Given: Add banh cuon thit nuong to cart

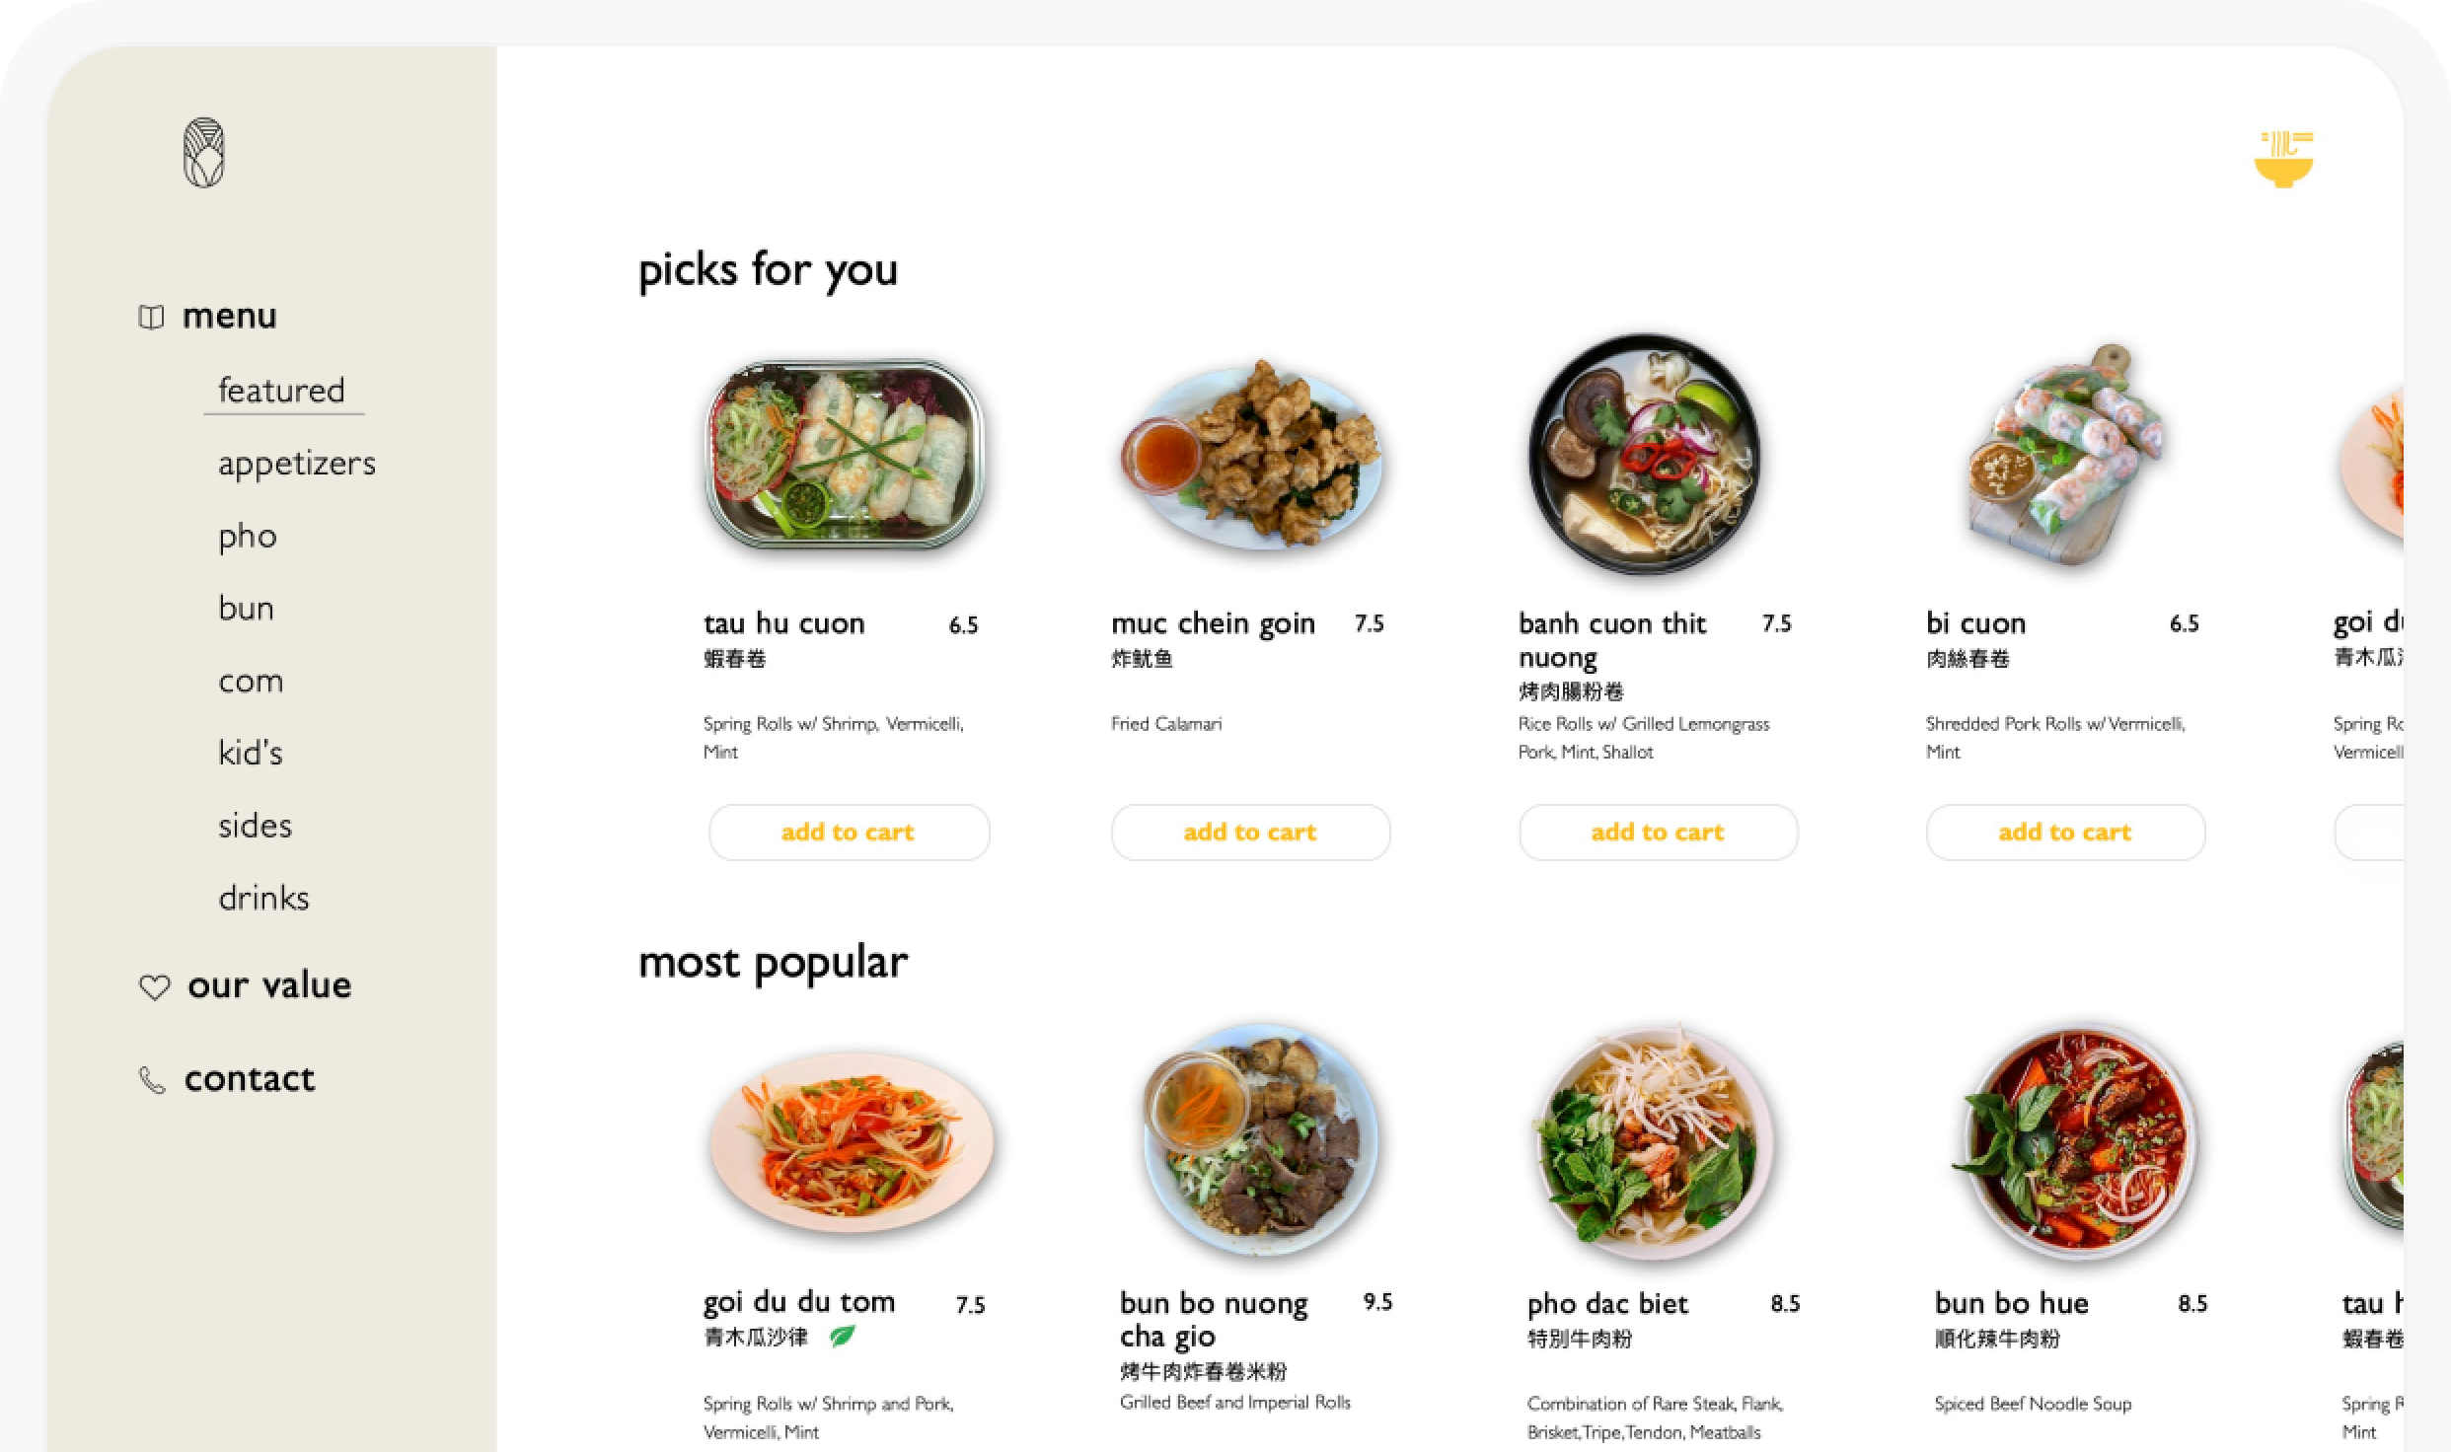Looking at the screenshot, I should click(x=1658, y=833).
